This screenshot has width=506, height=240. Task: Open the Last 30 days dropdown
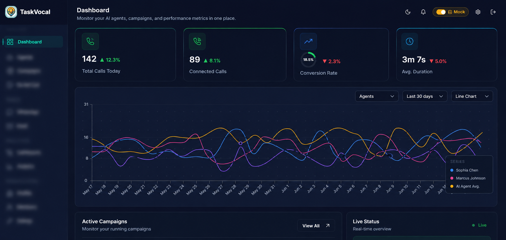(x=425, y=96)
